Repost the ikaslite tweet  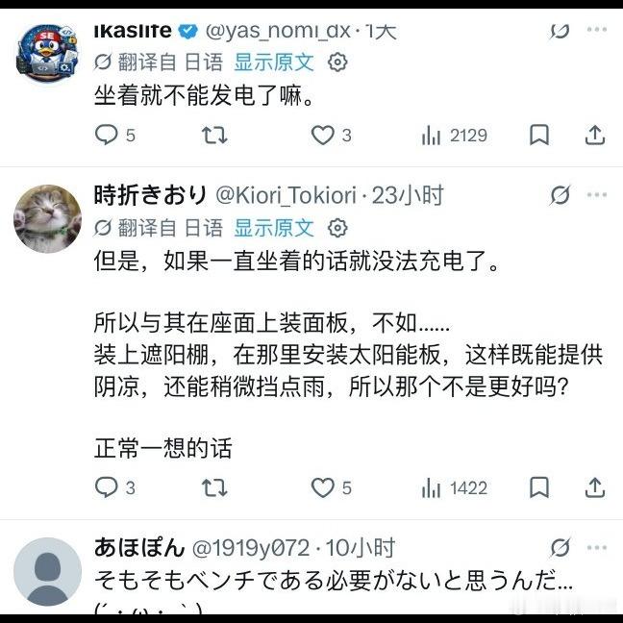coord(213,136)
